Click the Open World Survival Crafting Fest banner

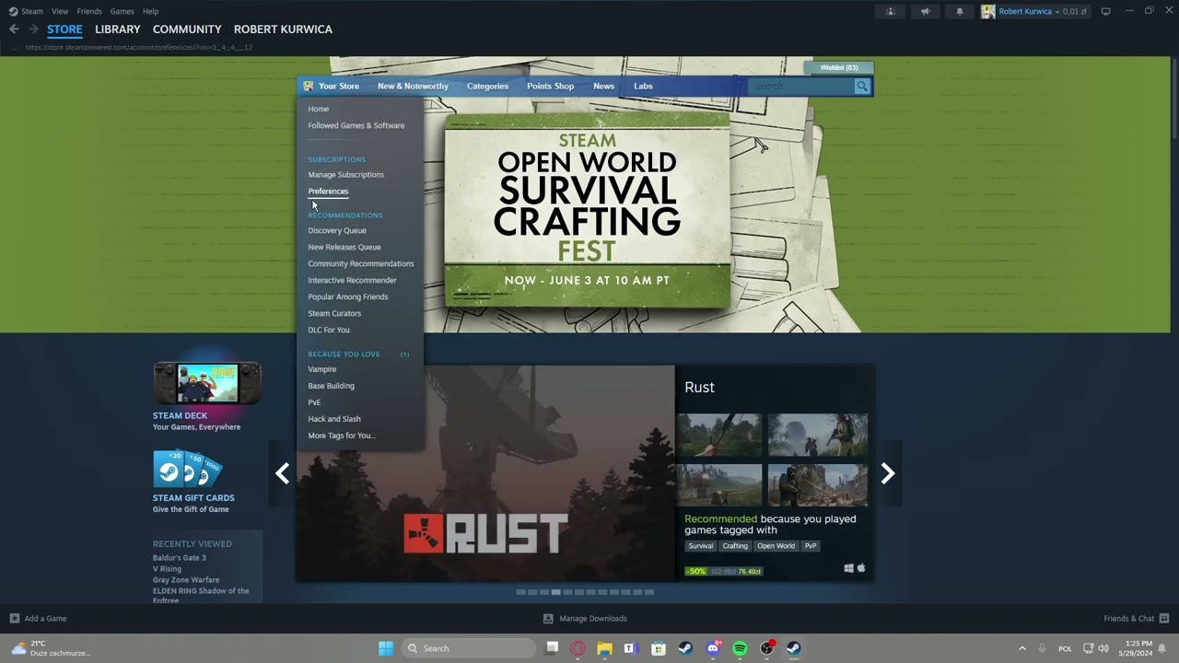click(587, 211)
